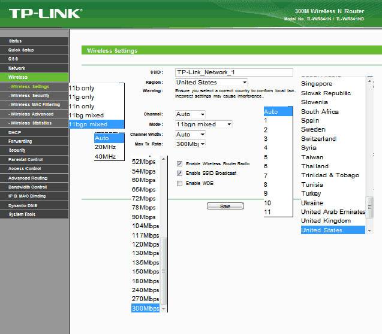Open the Channel dropdown
Image resolution: width=382 pixels, height=334 pixels.
(x=190, y=114)
